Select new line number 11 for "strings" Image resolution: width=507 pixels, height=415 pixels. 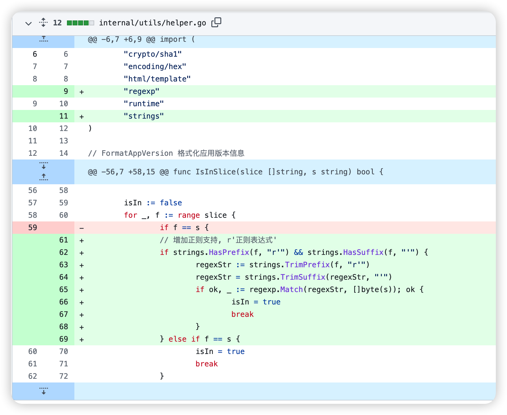64,116
